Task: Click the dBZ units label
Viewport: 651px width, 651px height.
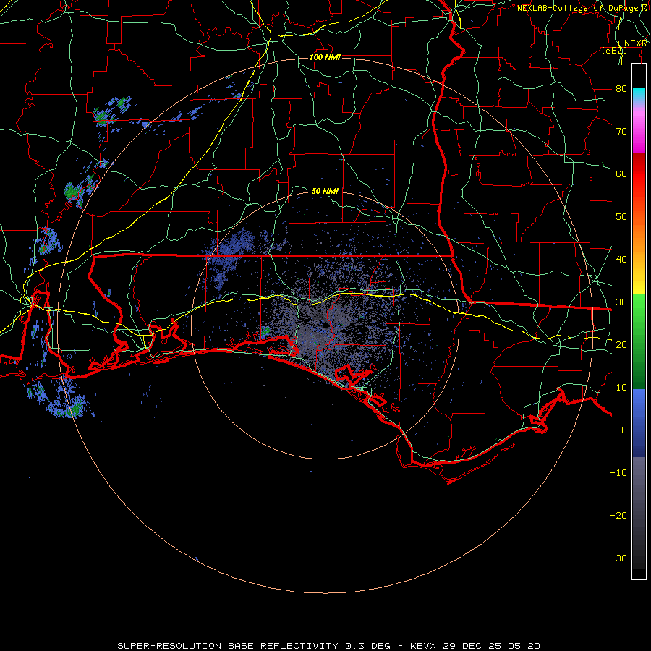Action: coord(614,50)
